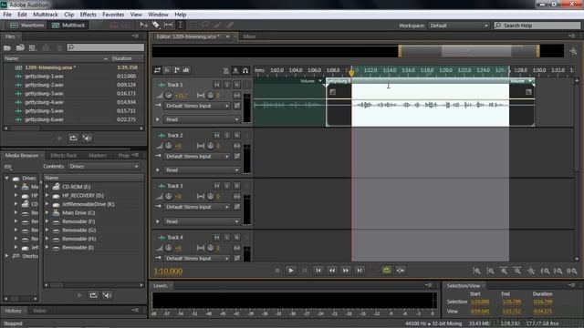Viewport: 584px width, 328px height.
Task: Expand Track 3 automation lanes arrow
Action: pos(158,221)
